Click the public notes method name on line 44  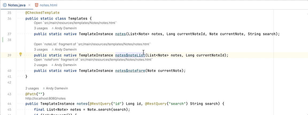click(82, 104)
